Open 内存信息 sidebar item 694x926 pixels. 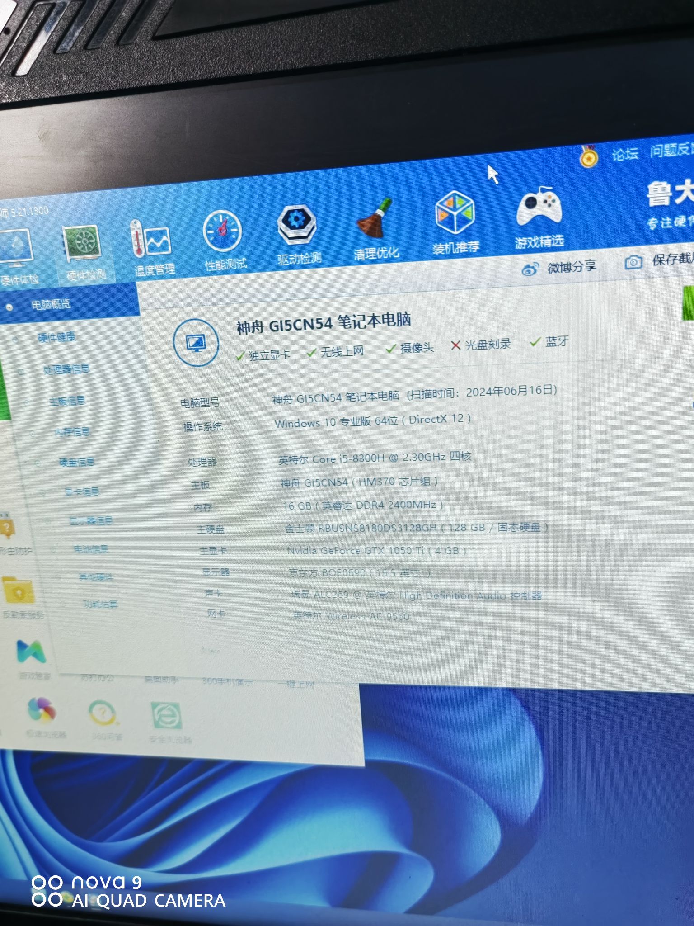(x=72, y=432)
